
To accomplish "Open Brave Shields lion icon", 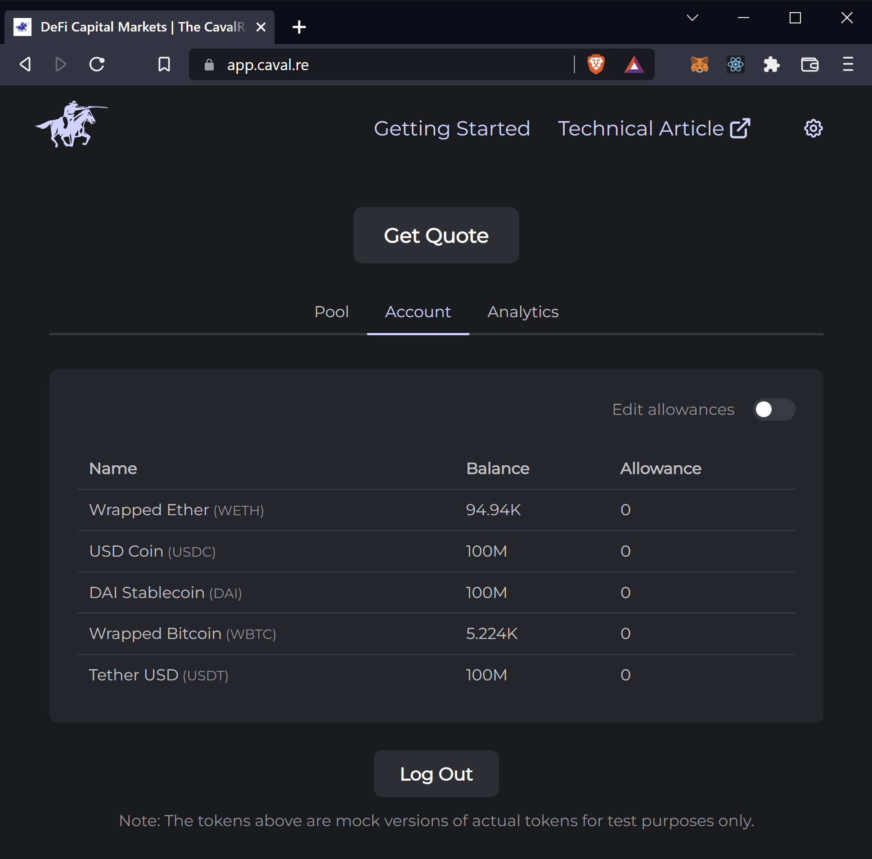I will click(596, 64).
